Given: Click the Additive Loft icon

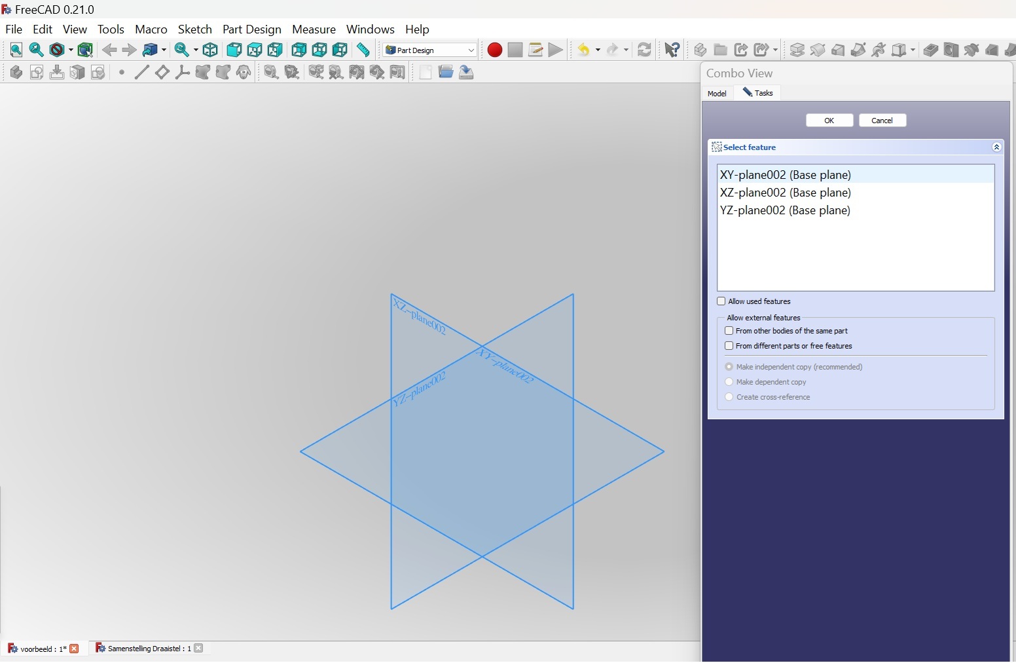Looking at the screenshot, I should [x=838, y=50].
